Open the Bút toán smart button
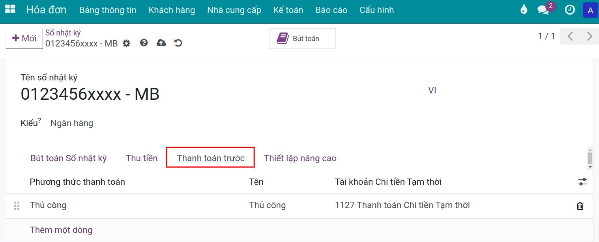 302,38
